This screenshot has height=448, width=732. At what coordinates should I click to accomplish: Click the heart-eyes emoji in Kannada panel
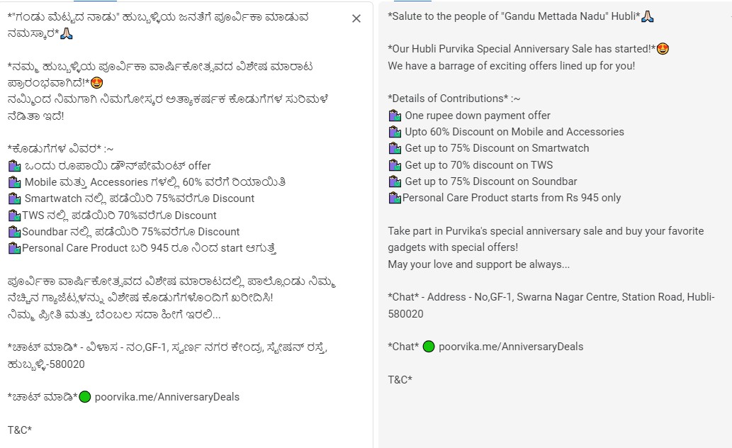tap(97, 83)
